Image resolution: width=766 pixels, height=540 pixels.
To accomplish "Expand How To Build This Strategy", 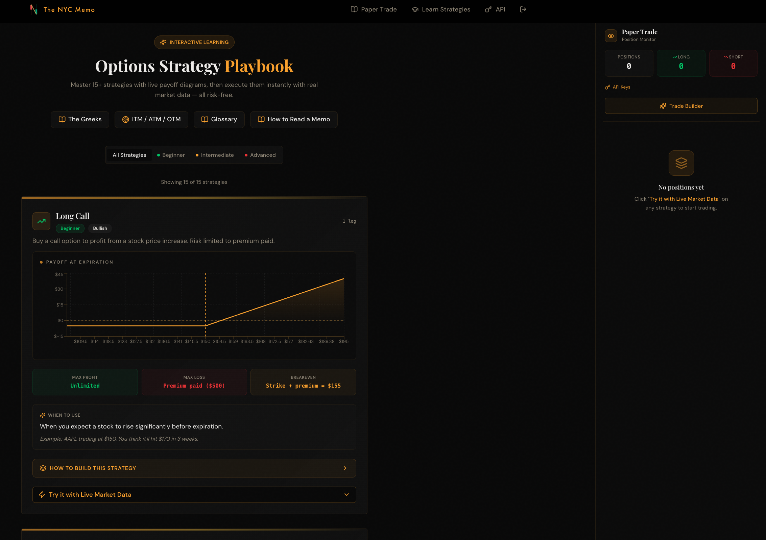I will (194, 468).
